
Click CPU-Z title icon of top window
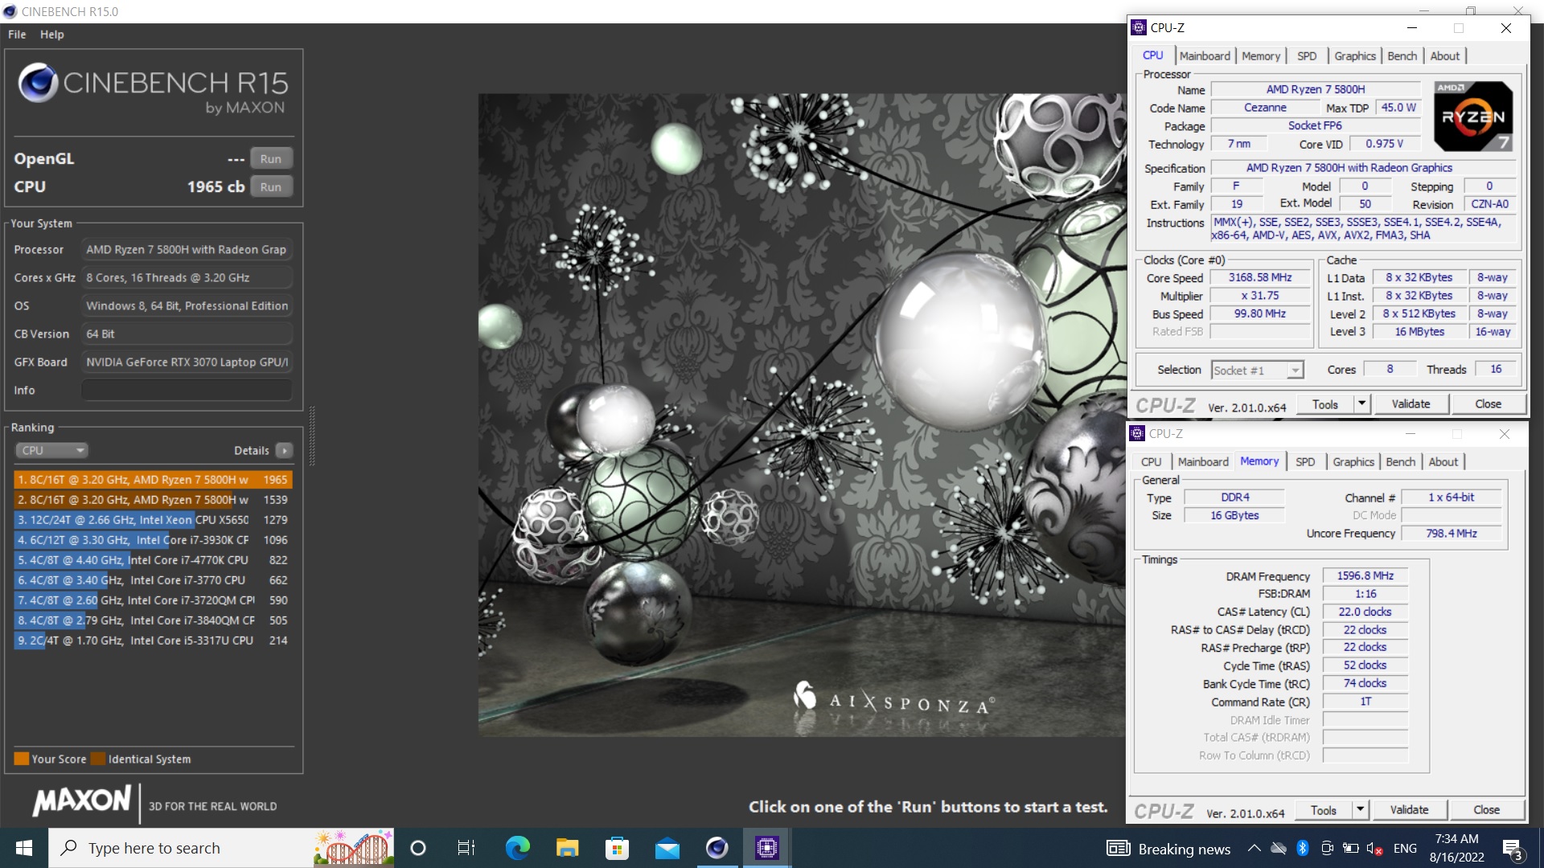[x=1139, y=27]
